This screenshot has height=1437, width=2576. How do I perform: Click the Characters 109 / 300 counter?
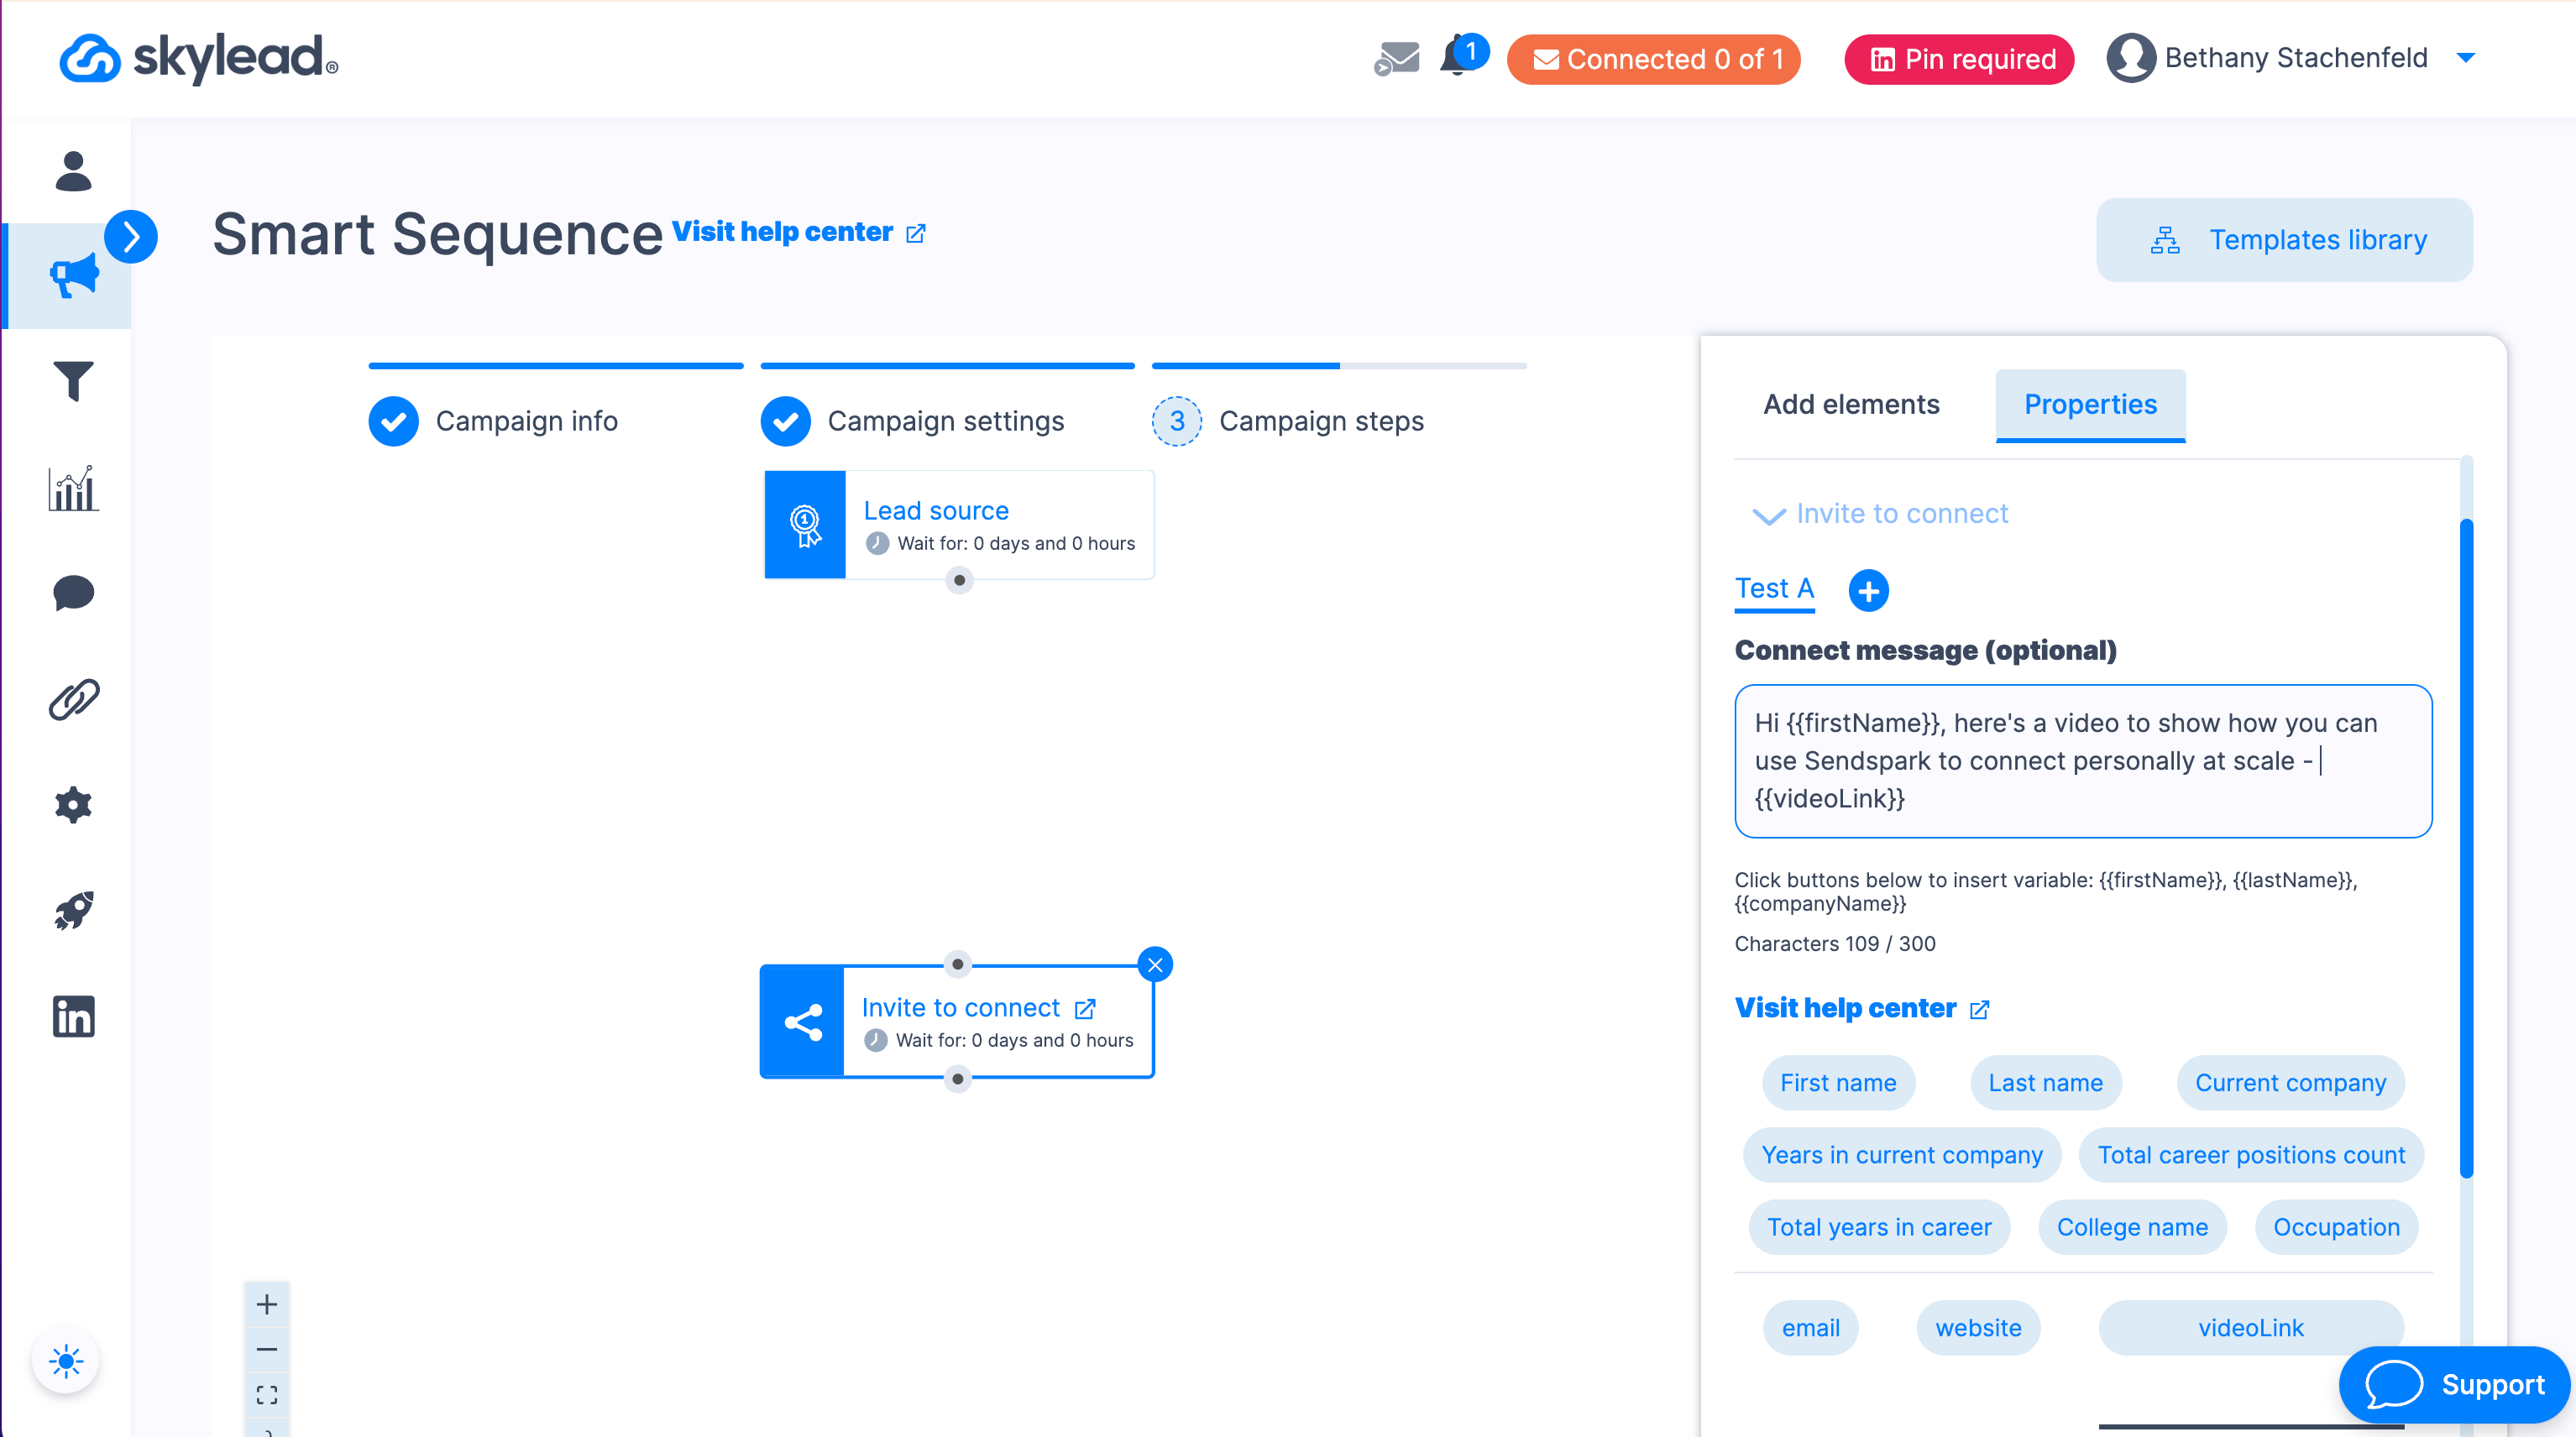(x=1834, y=944)
